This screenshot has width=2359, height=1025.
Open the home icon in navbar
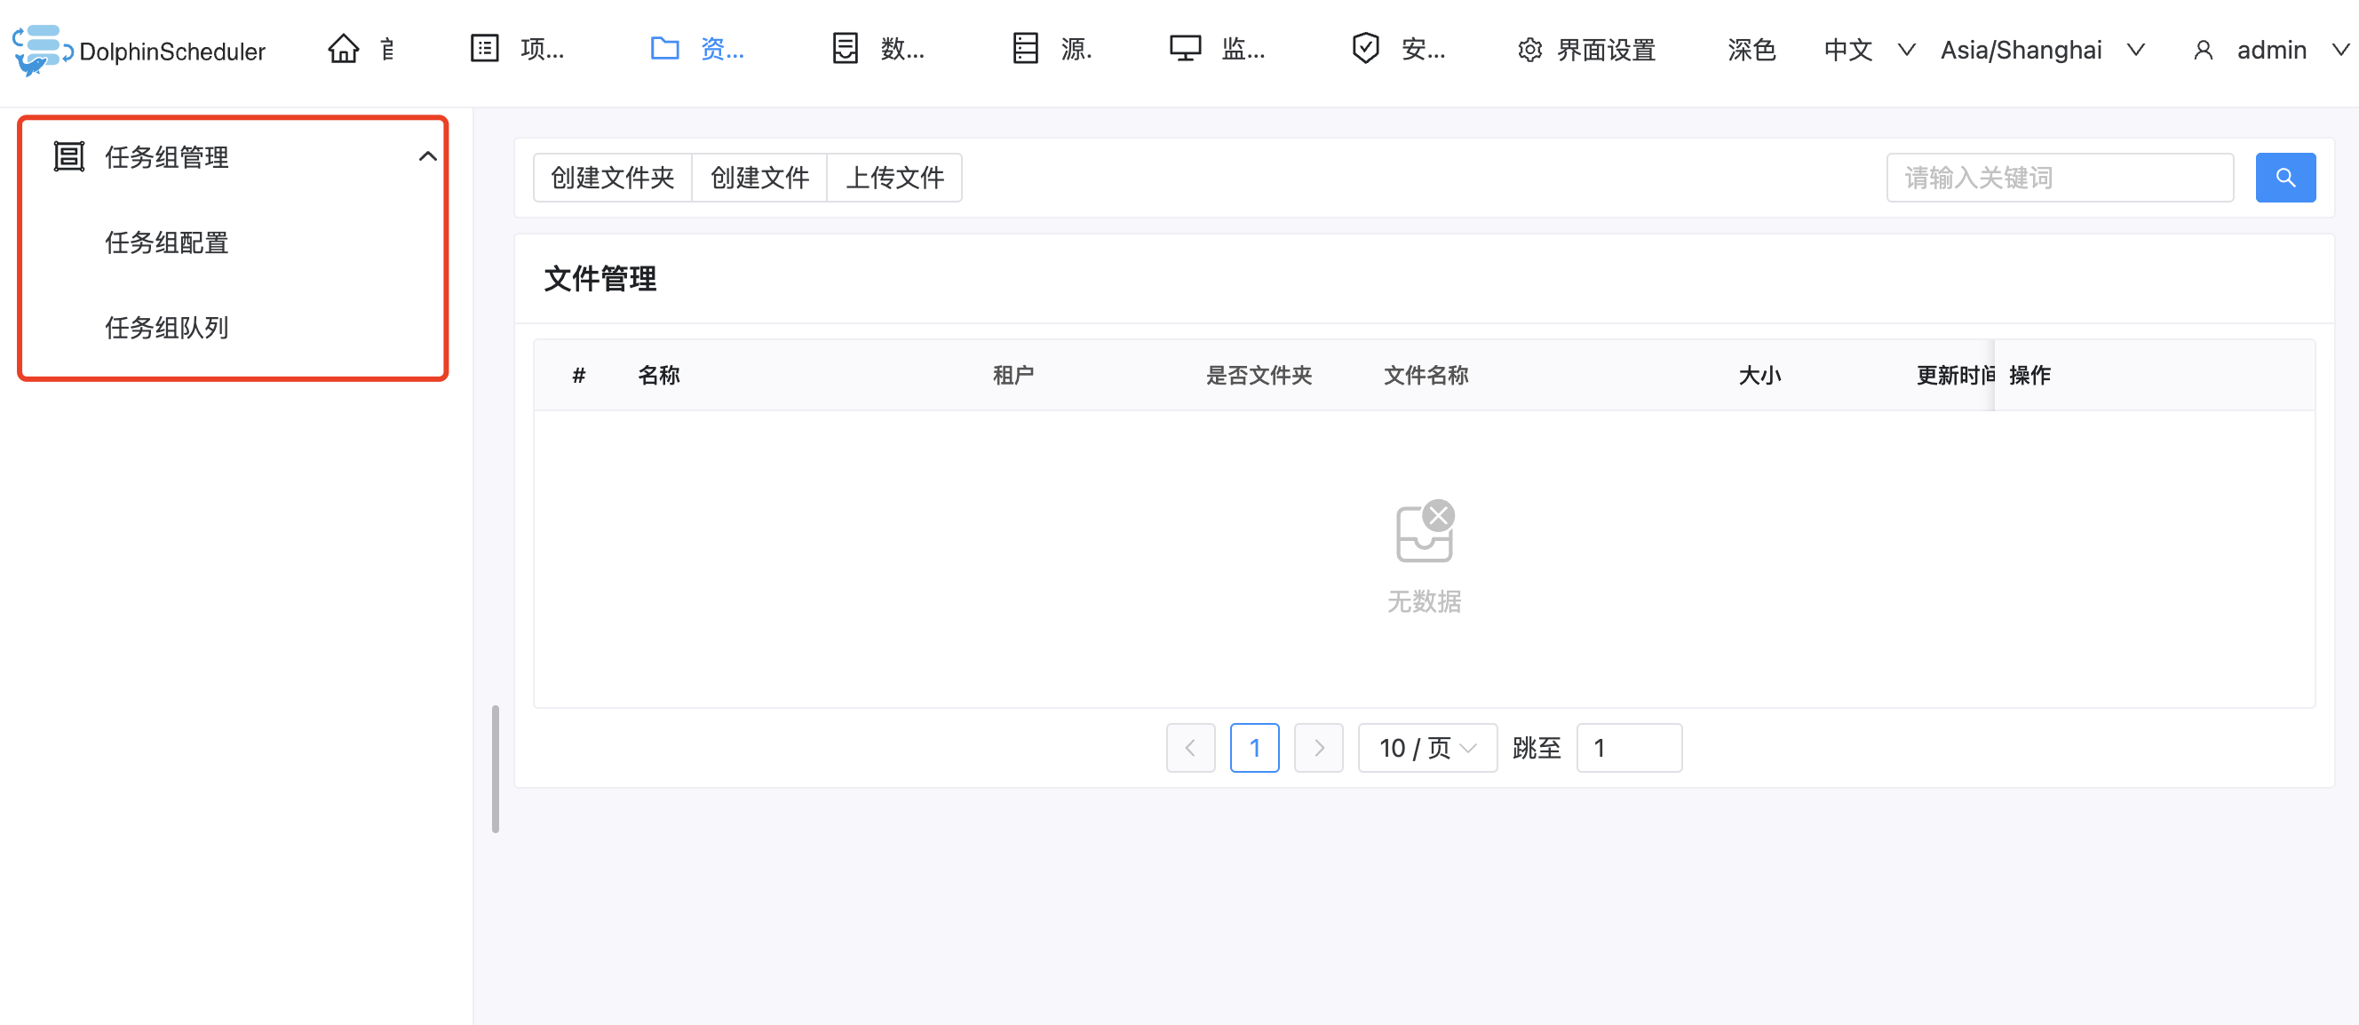coord(344,50)
